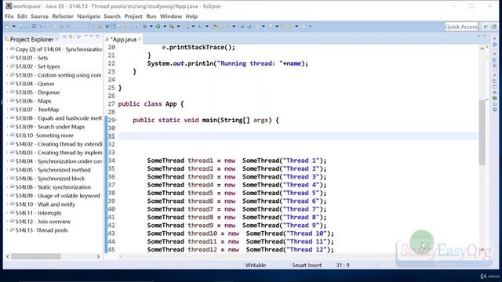Click the Quick Access search field
This screenshot has height=282, width=502.
[x=461, y=27]
